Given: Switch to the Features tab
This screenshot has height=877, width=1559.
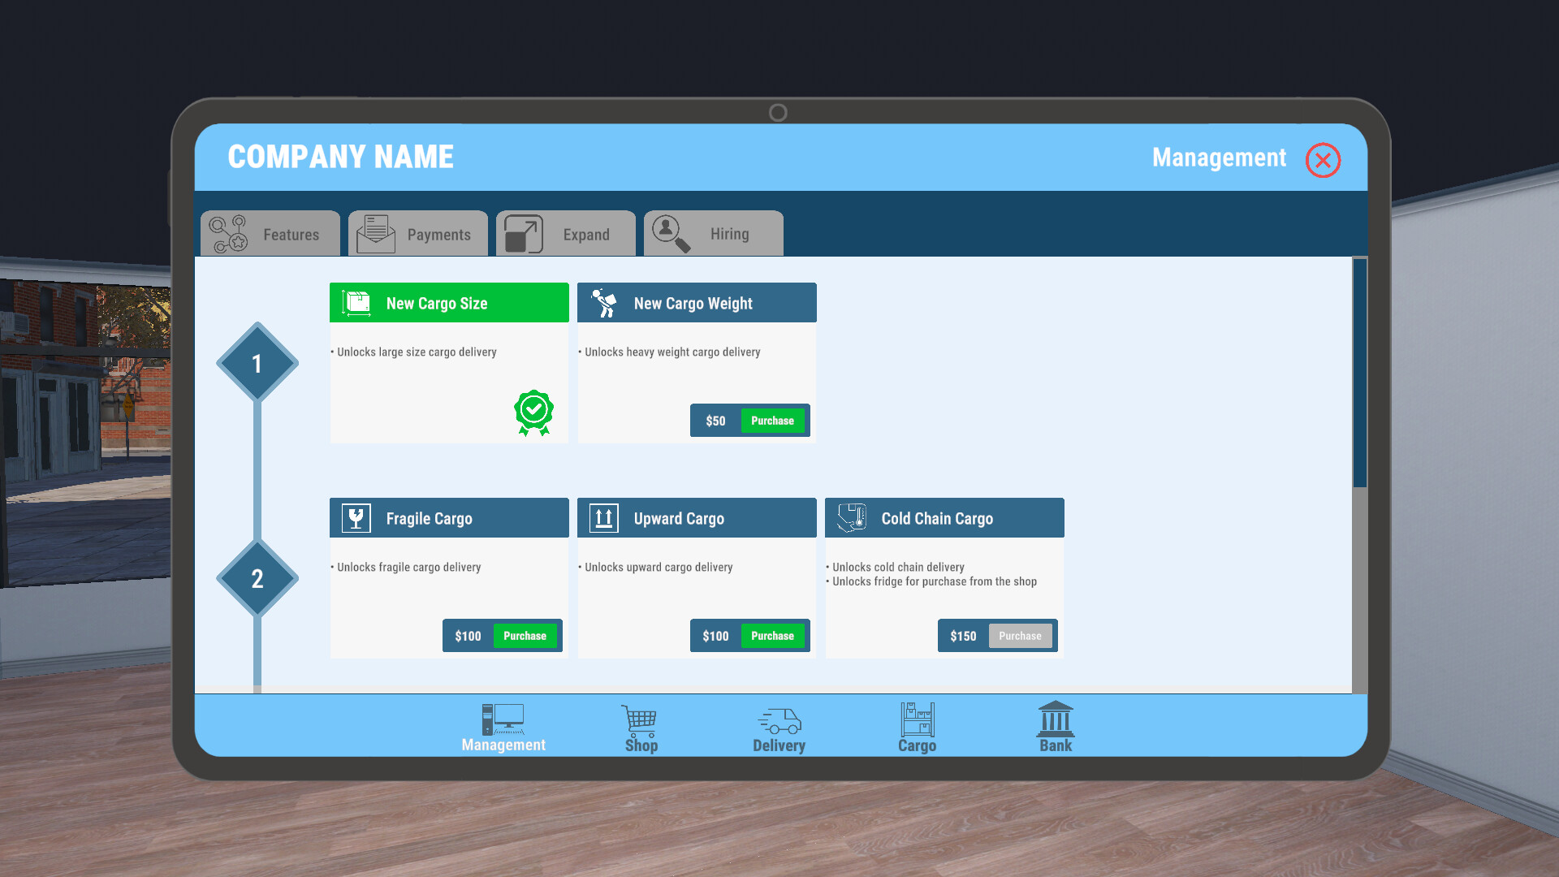Looking at the screenshot, I should click(x=270, y=234).
